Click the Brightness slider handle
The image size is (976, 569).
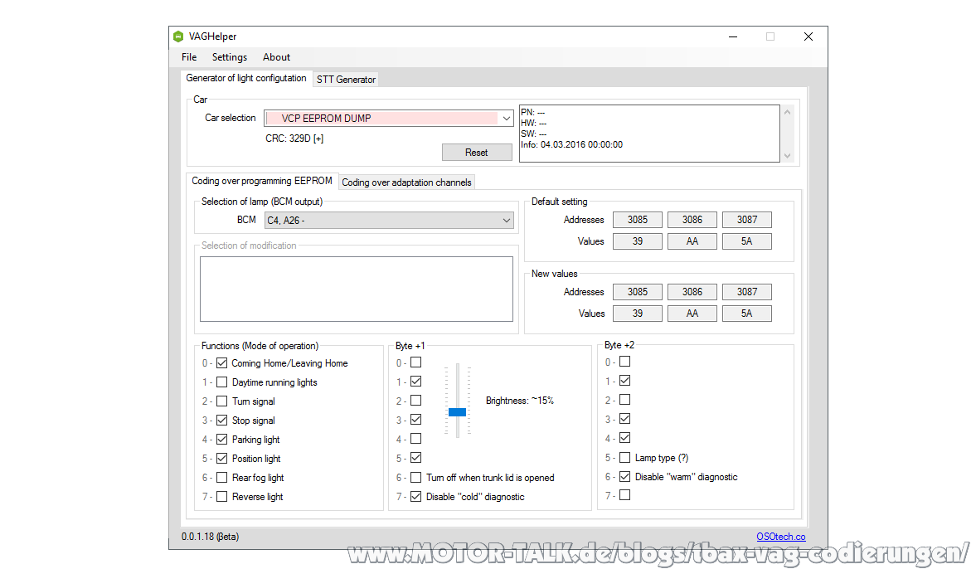[x=457, y=412]
